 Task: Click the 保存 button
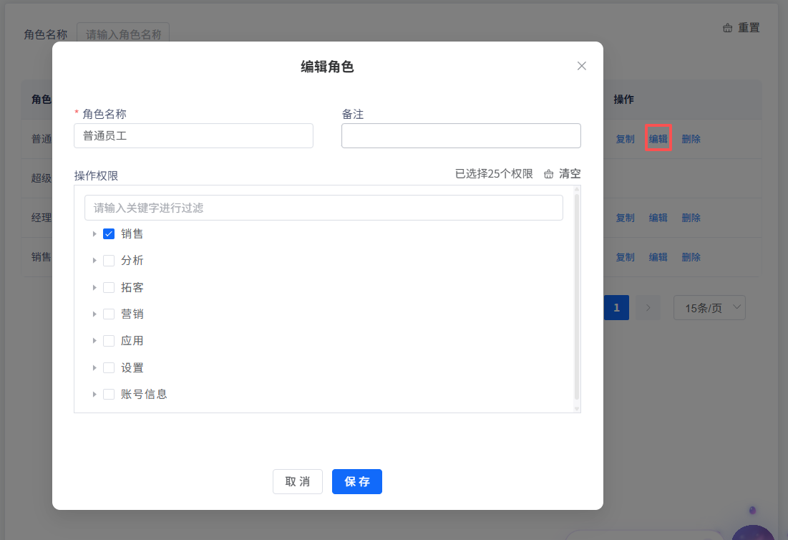(356, 482)
